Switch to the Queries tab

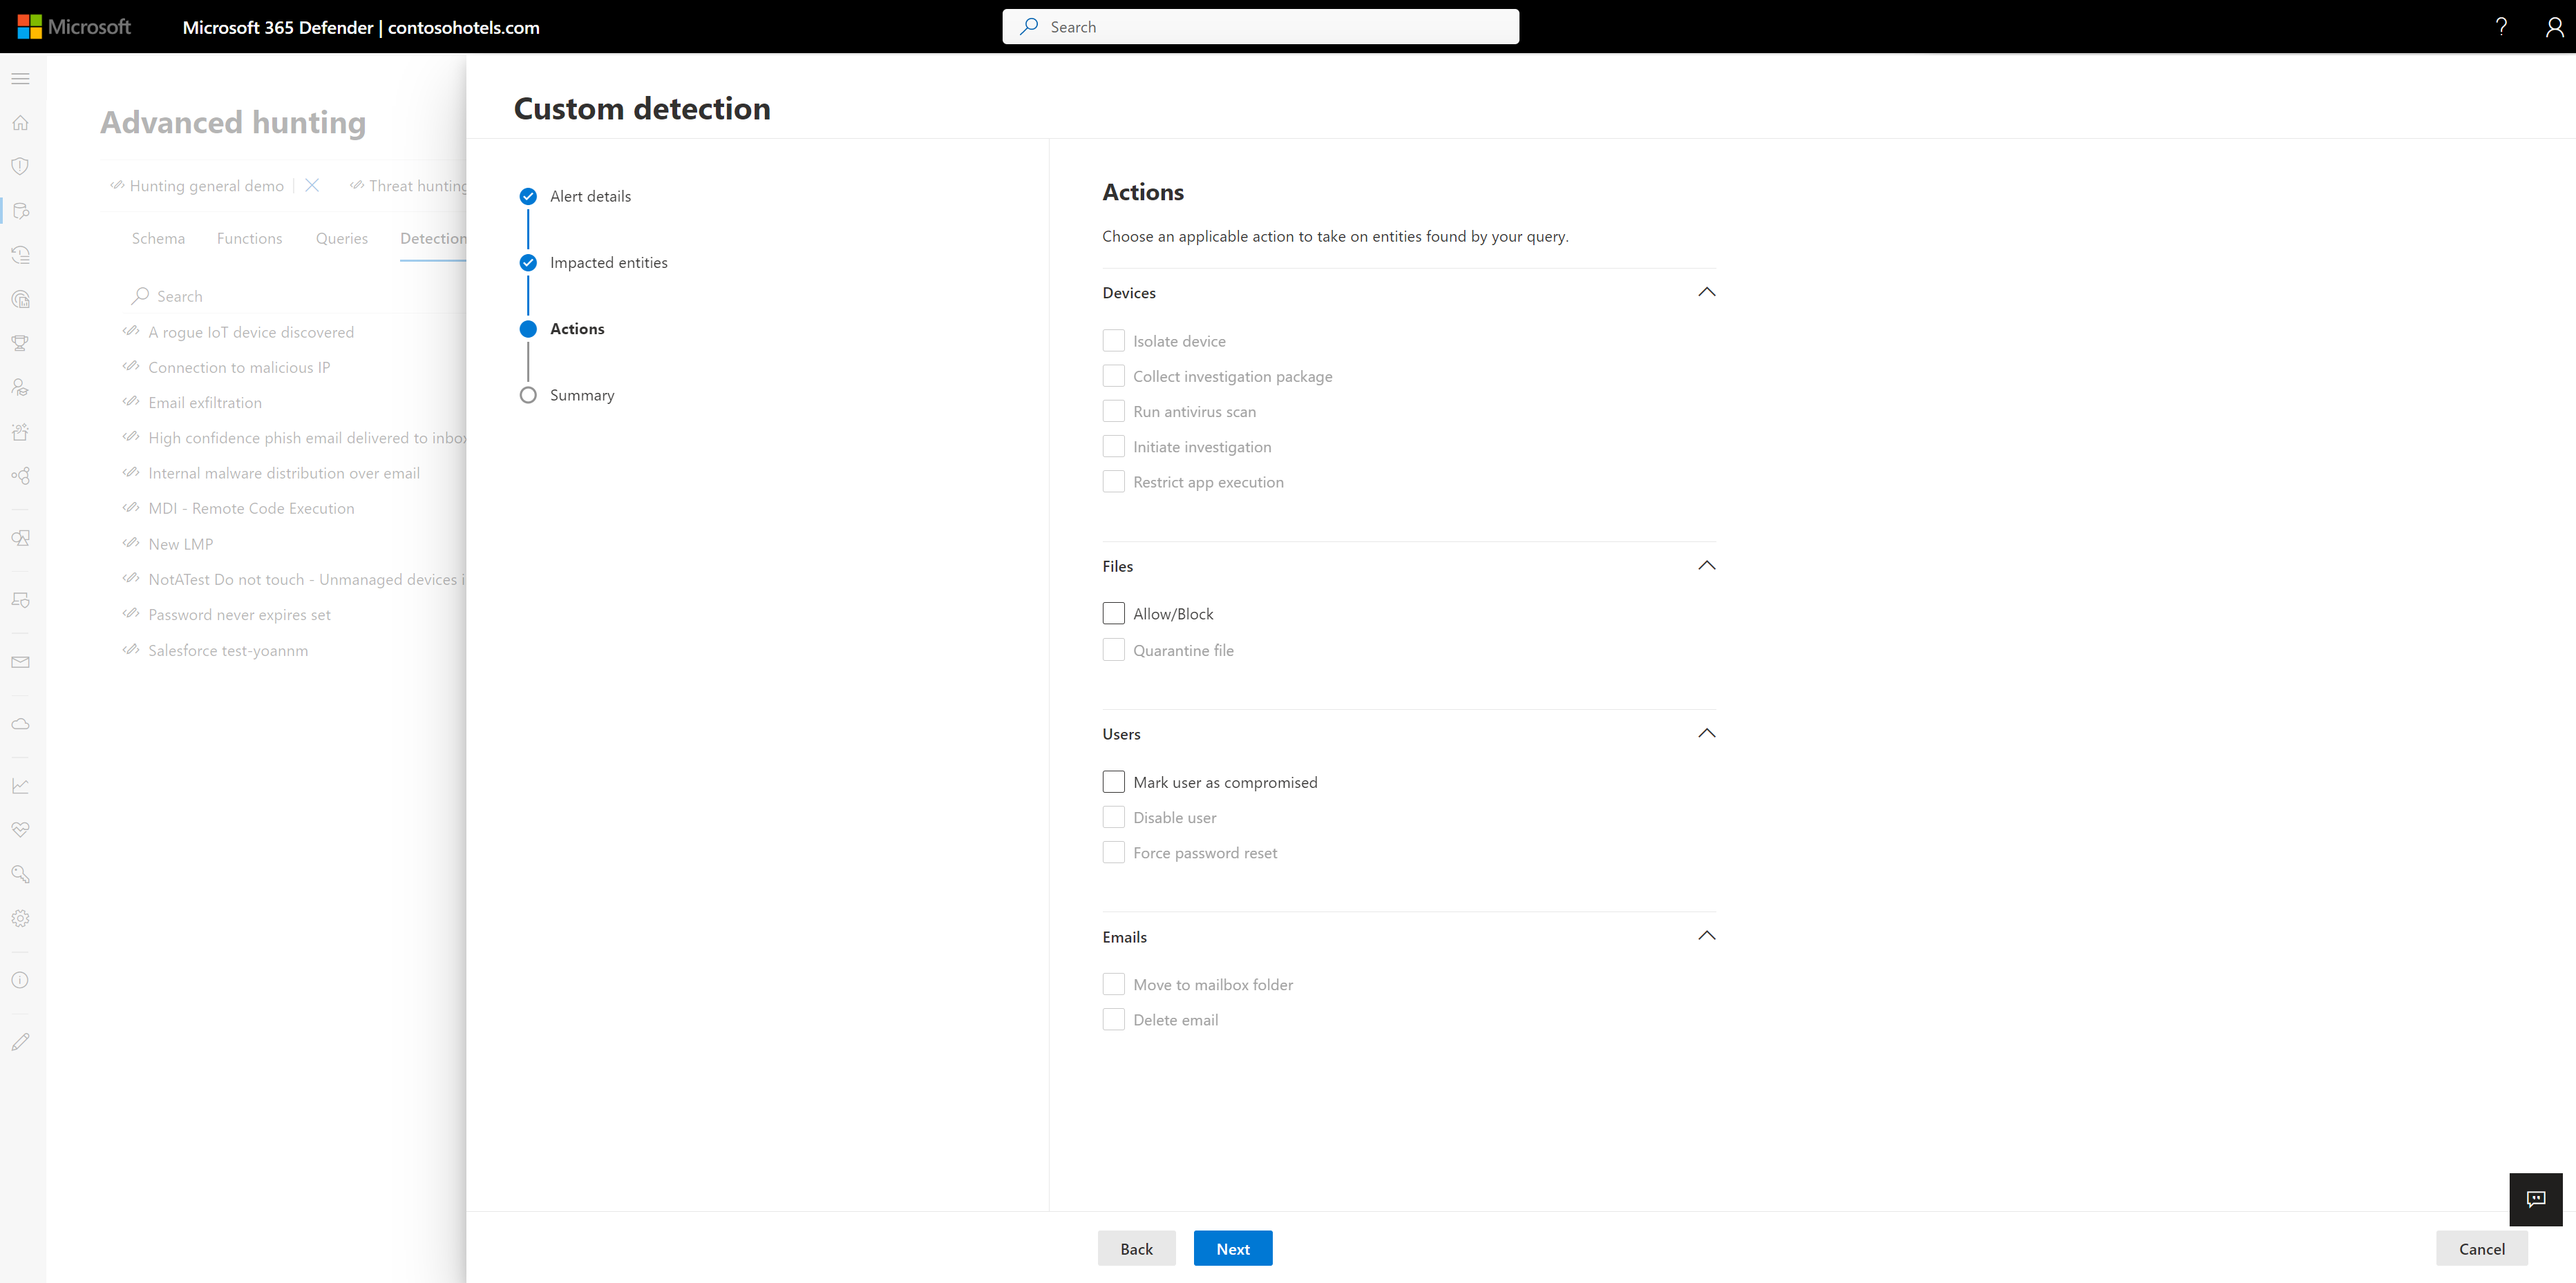coord(341,238)
